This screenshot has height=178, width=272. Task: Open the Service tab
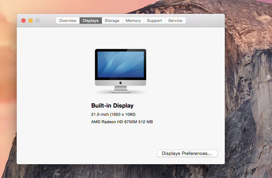[x=175, y=21]
